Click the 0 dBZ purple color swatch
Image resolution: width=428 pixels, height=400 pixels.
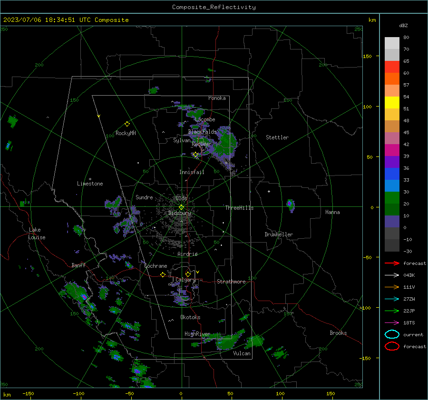392,222
